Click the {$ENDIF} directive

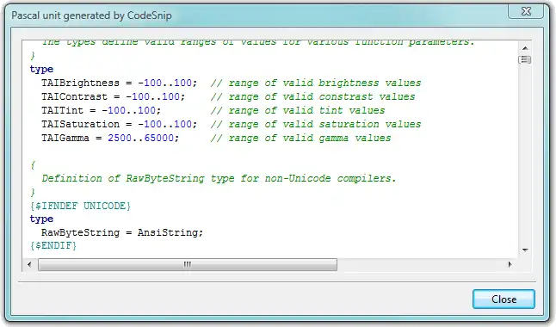tap(53, 245)
